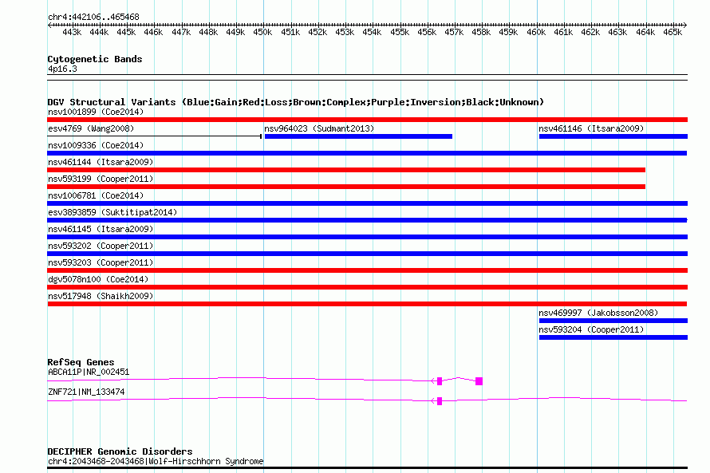
Task: Click the 465k ruler tick label
Action: click(673, 32)
